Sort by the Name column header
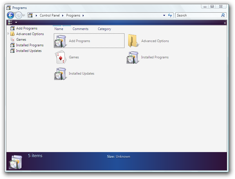 pos(59,29)
